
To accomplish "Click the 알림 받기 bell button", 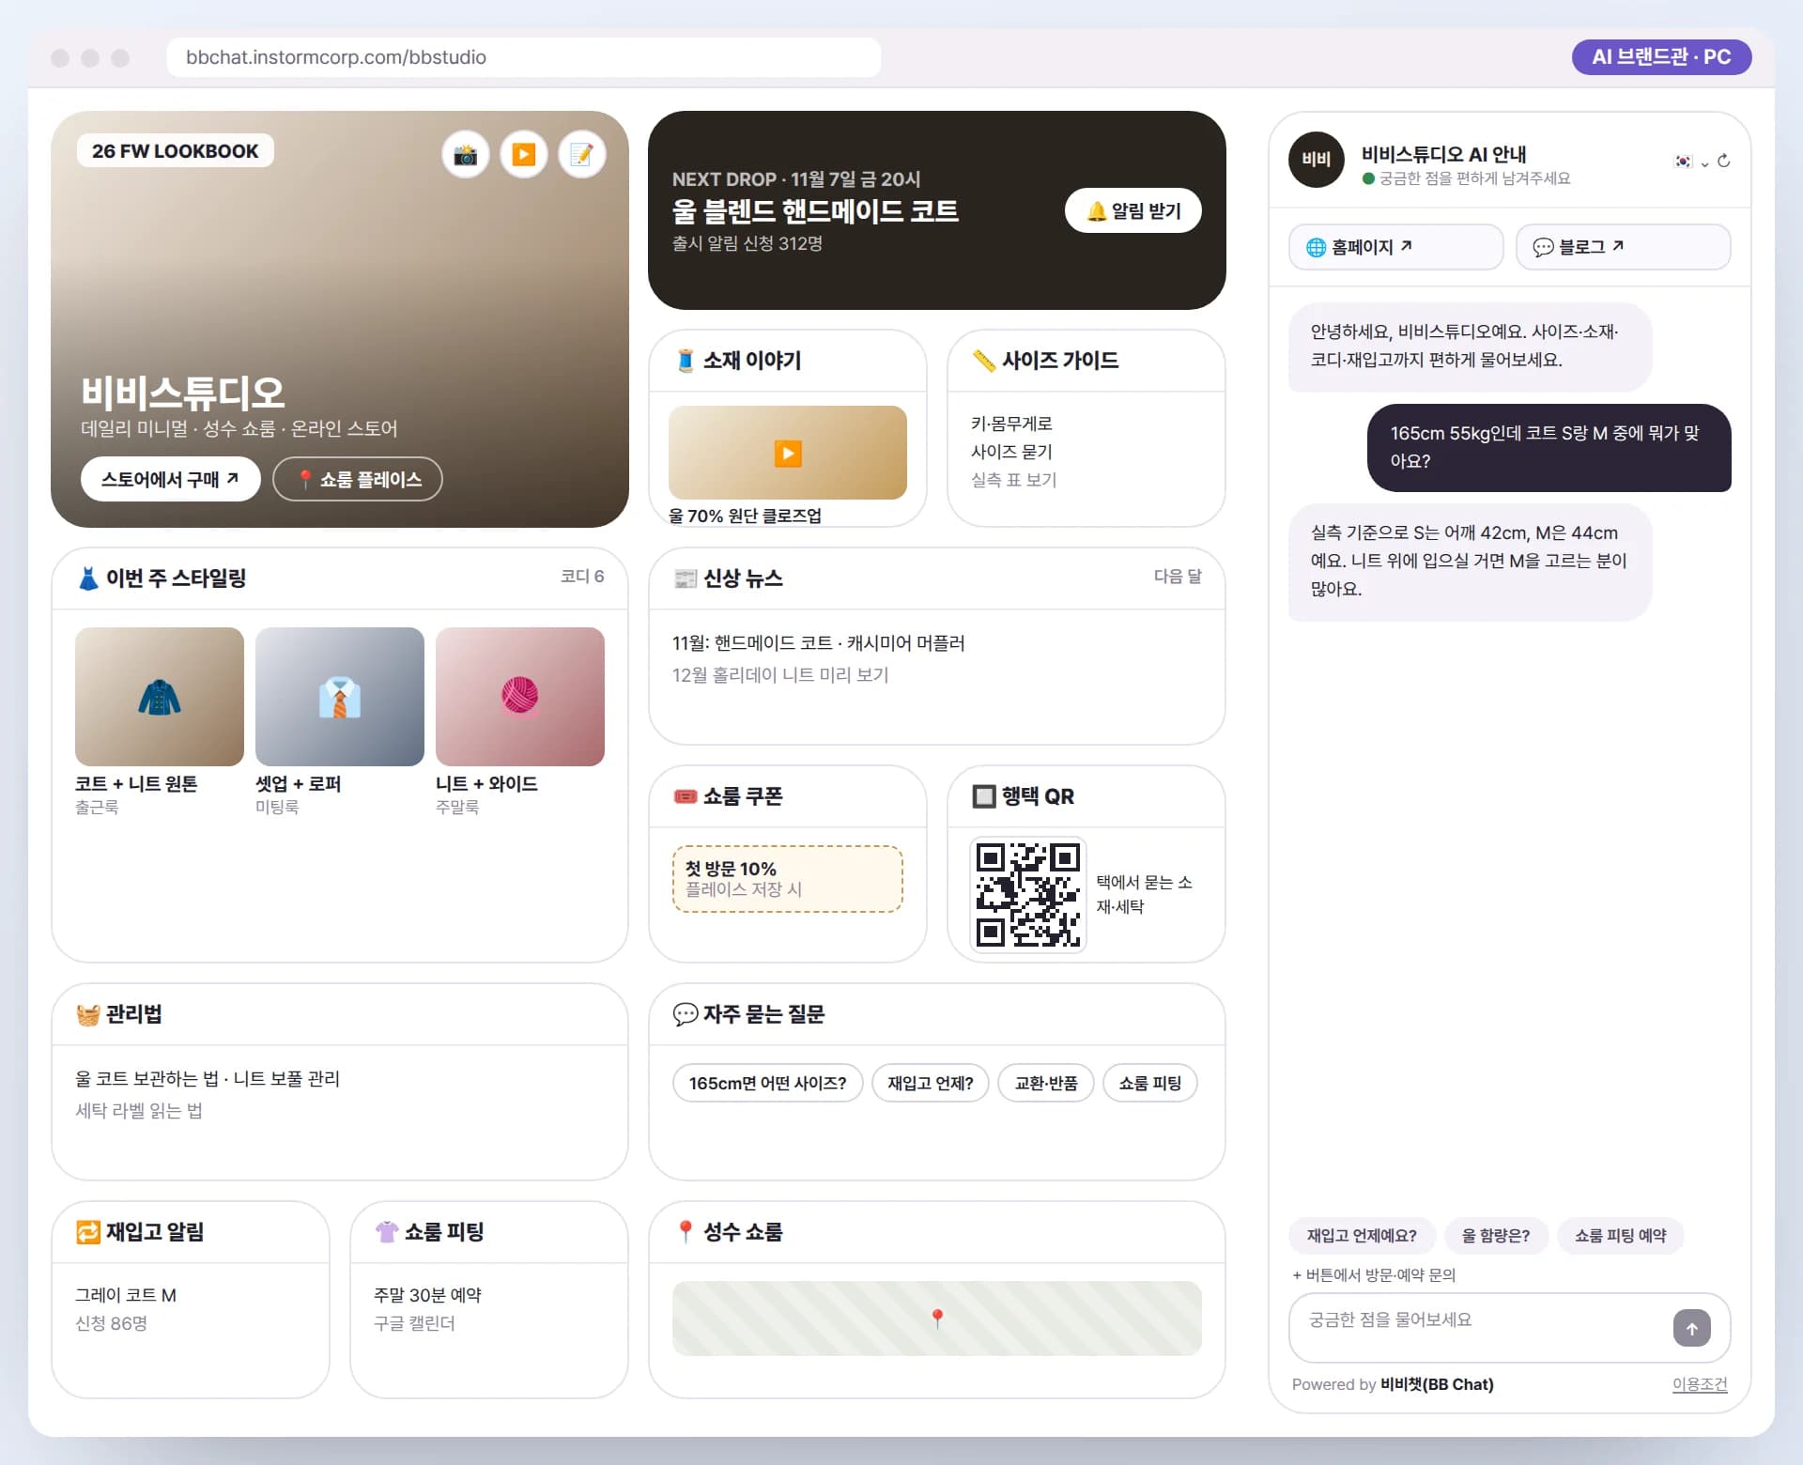I will pyautogui.click(x=1133, y=210).
